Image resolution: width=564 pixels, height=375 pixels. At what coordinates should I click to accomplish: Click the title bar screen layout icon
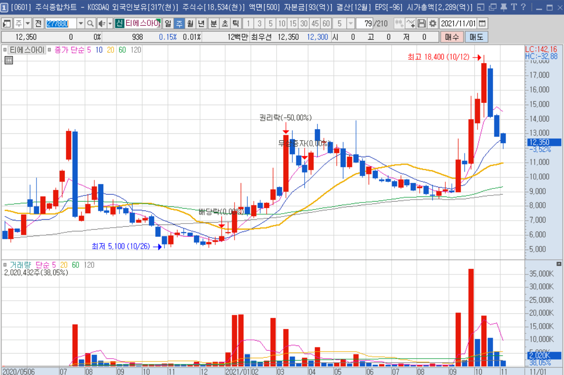[481, 7]
